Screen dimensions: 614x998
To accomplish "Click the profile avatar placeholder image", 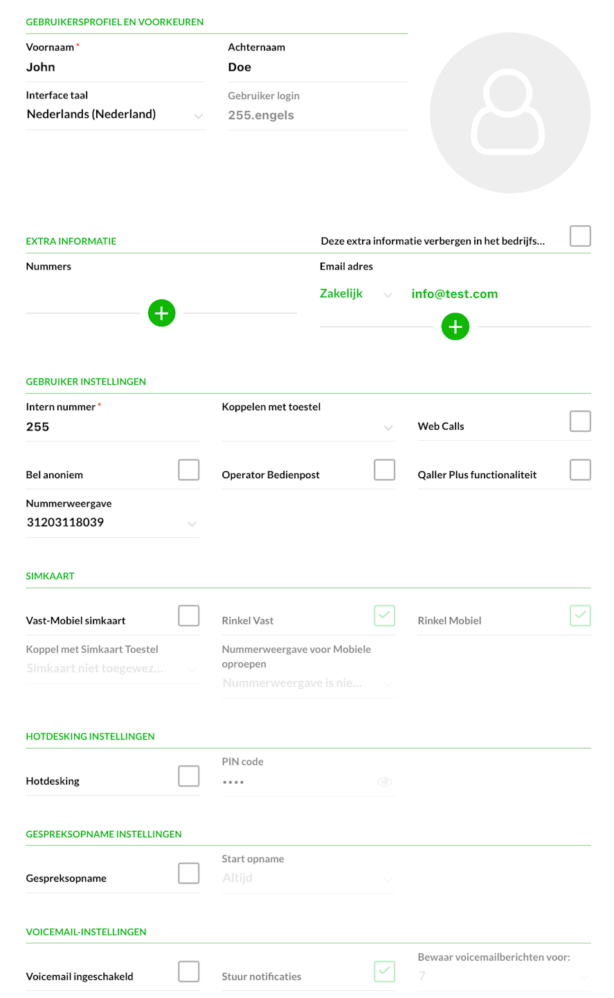I will (x=509, y=112).
